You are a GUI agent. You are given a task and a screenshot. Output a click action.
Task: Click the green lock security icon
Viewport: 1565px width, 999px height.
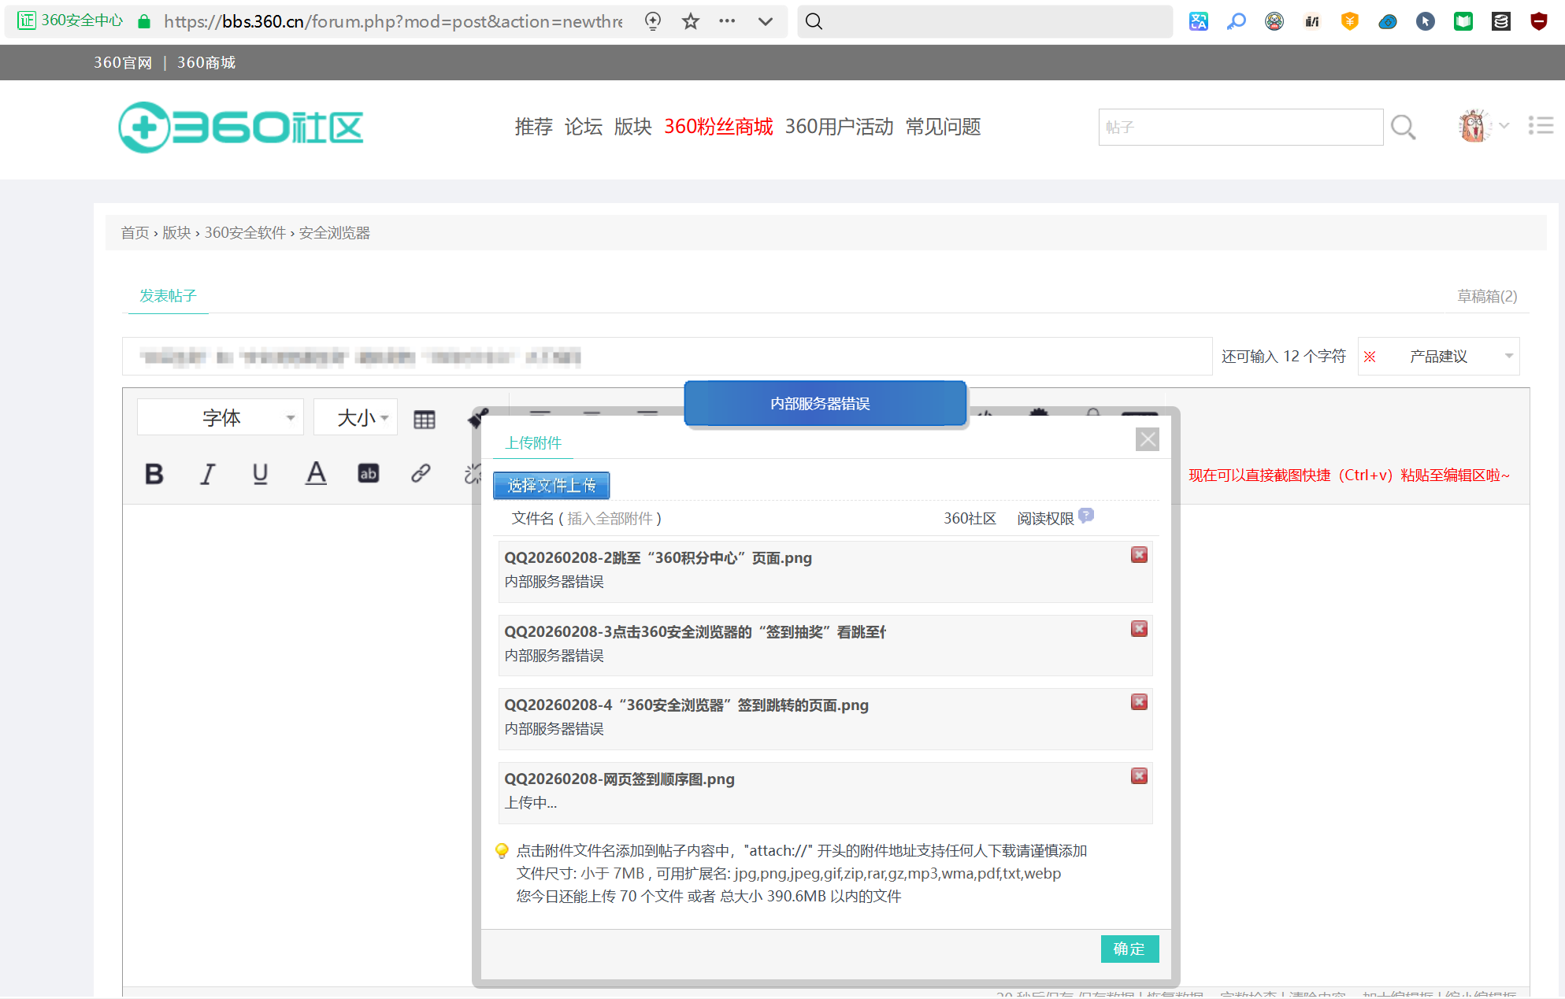click(144, 21)
